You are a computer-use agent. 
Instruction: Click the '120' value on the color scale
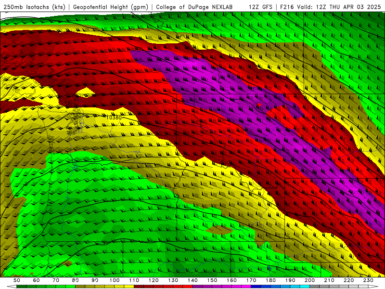coord(154,280)
